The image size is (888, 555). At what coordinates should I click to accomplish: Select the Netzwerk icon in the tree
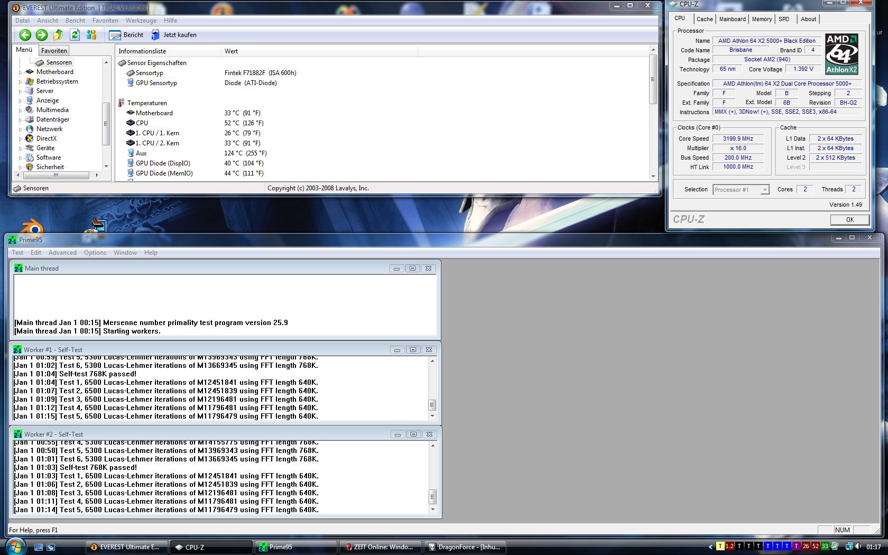(x=30, y=129)
